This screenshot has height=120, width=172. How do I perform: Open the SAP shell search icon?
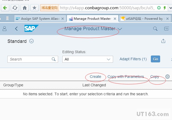[155, 29]
